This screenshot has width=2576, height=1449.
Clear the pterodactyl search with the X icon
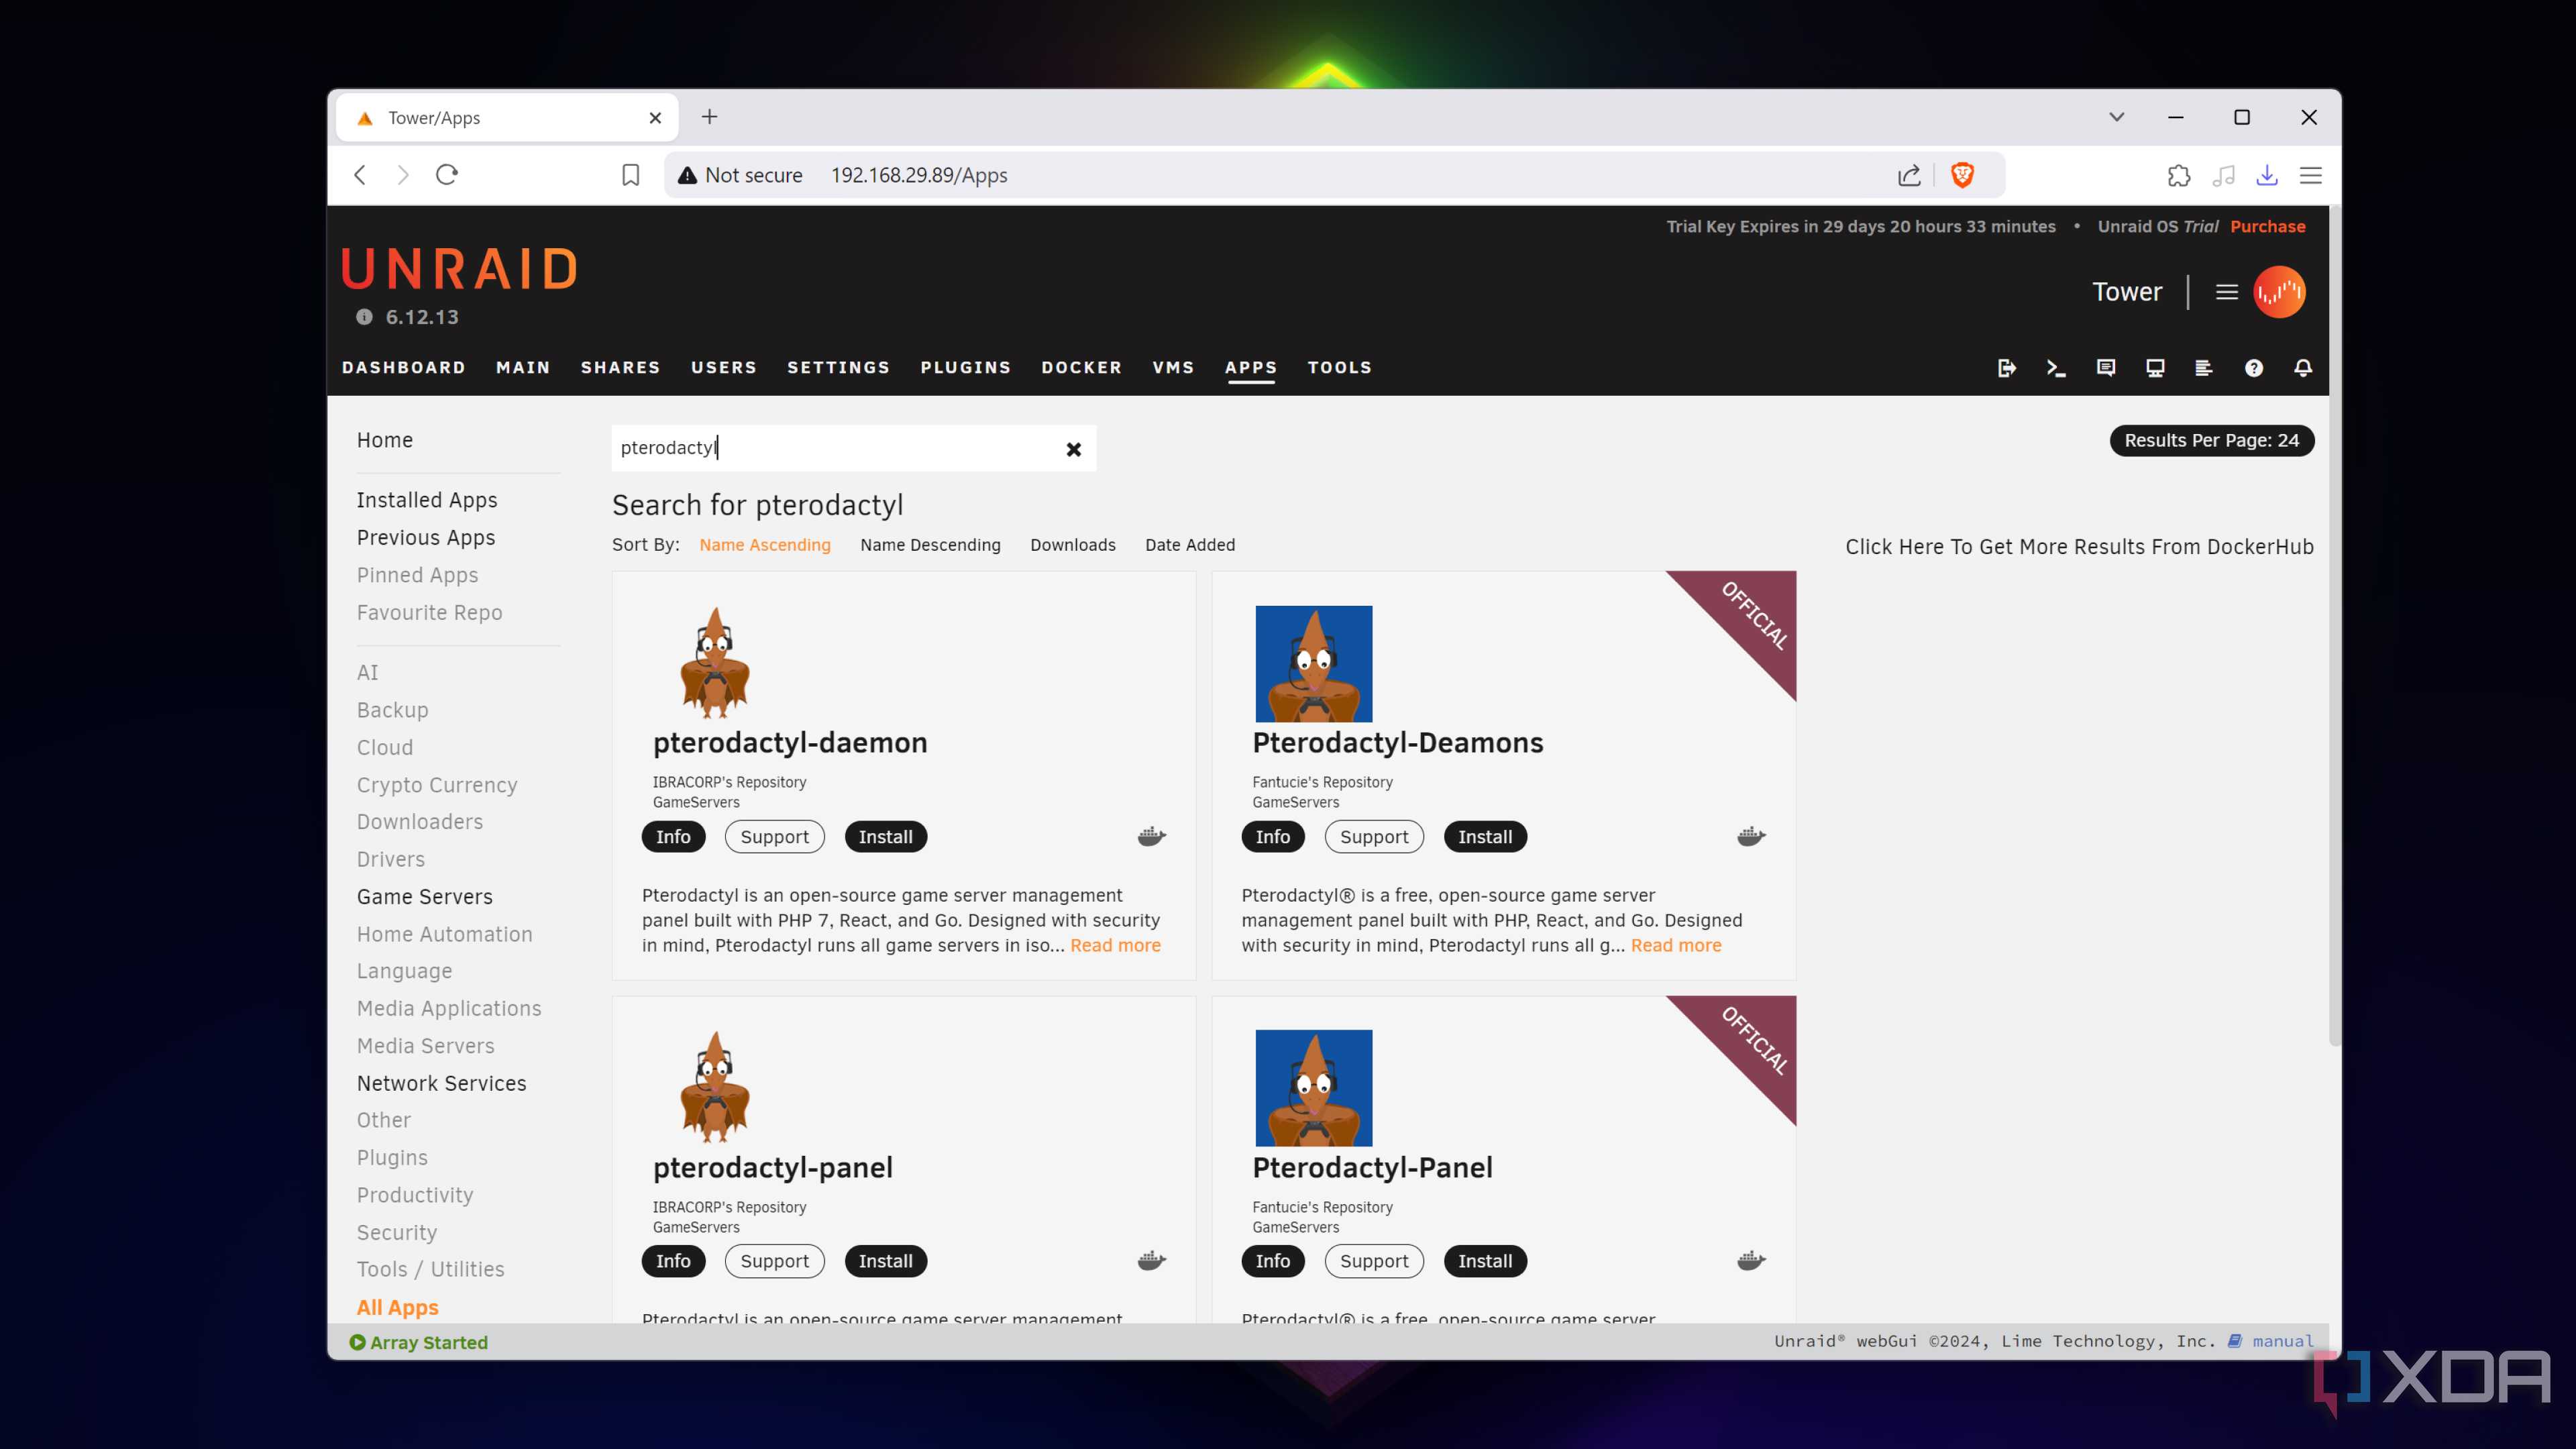(x=1073, y=449)
